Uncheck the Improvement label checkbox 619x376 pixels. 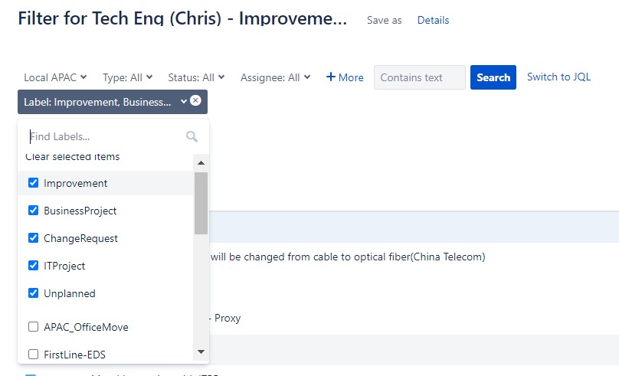point(33,183)
